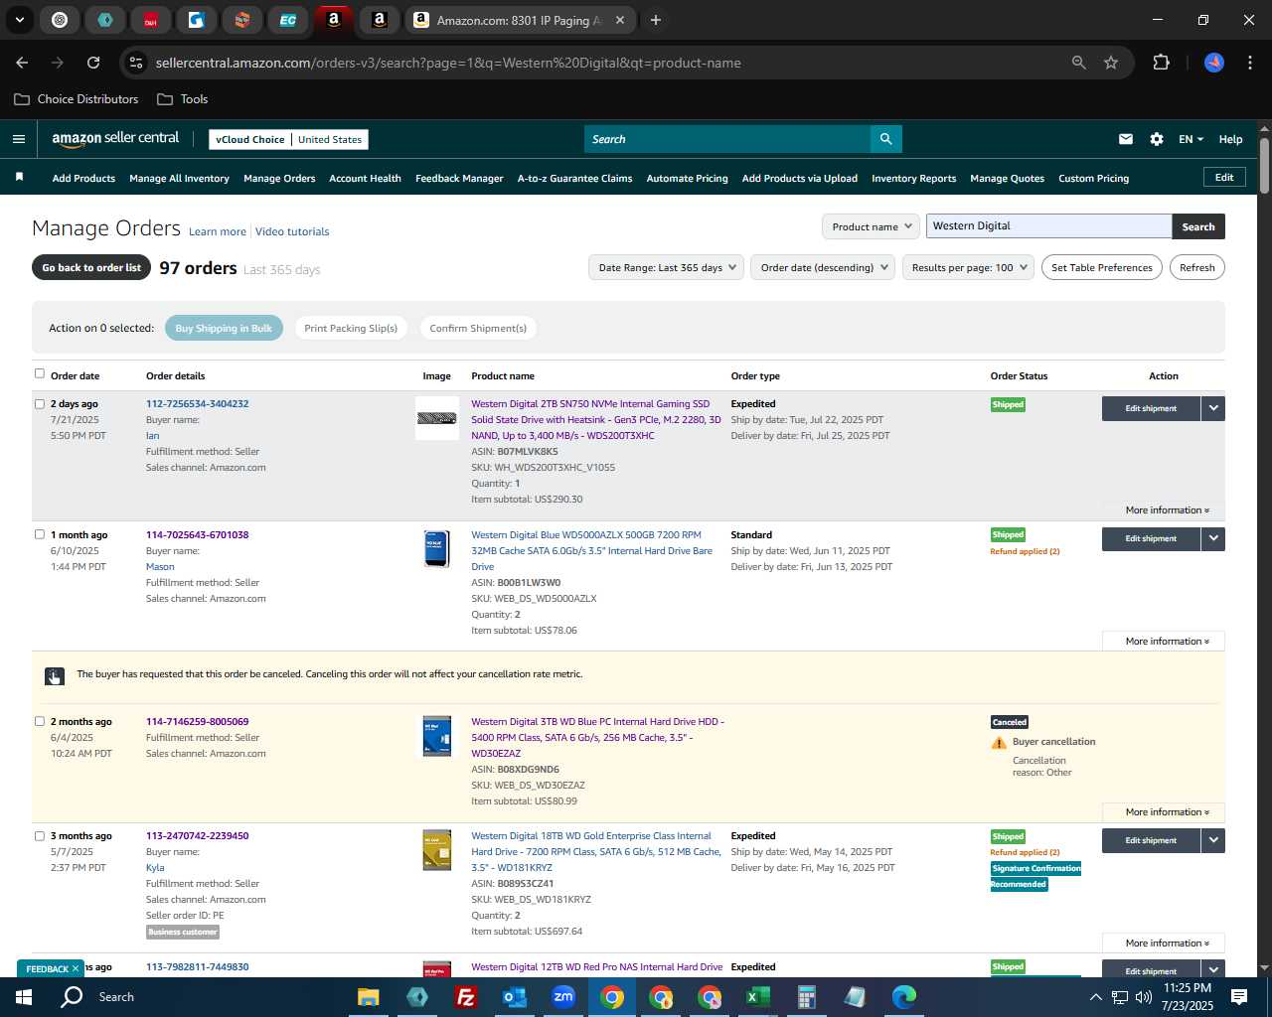Select order 114-7146259-8005069 checkbox

[x=40, y=721]
